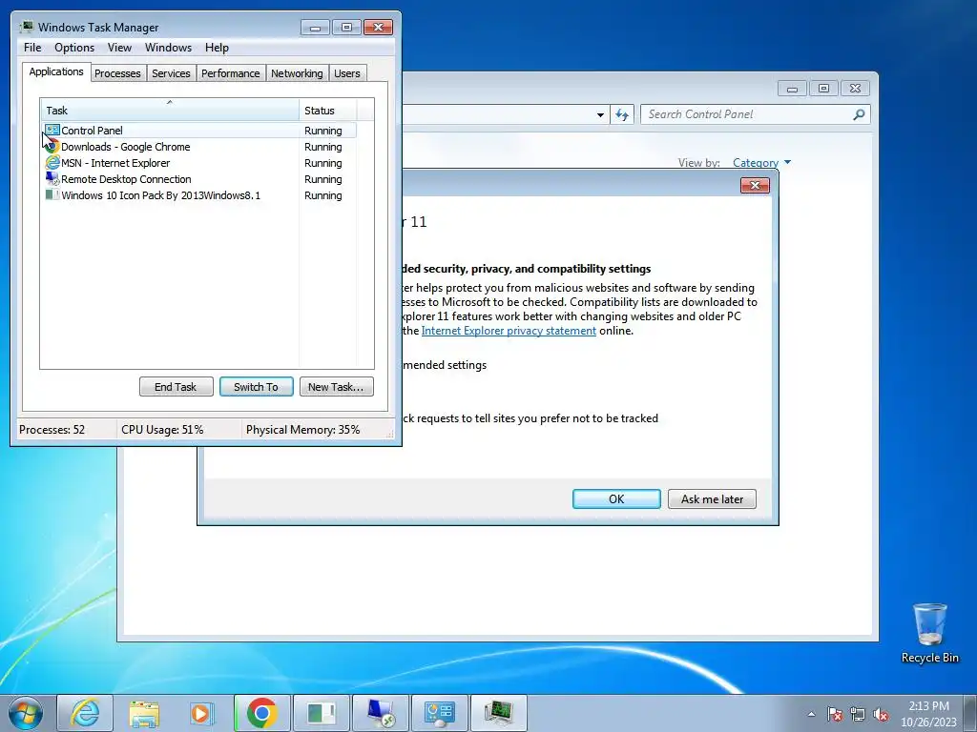Switch to the Processes tab

pos(117,73)
